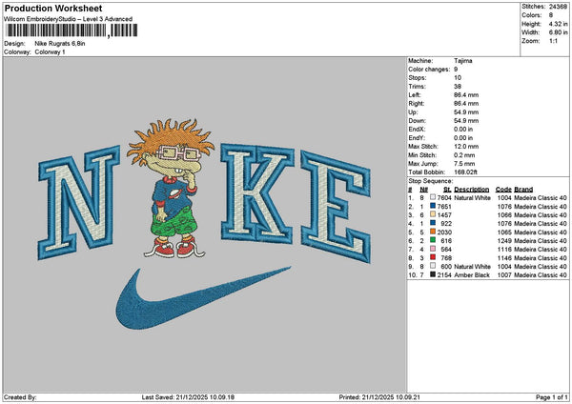Select the design name Nike Rugrats 6,8in

click(x=60, y=44)
